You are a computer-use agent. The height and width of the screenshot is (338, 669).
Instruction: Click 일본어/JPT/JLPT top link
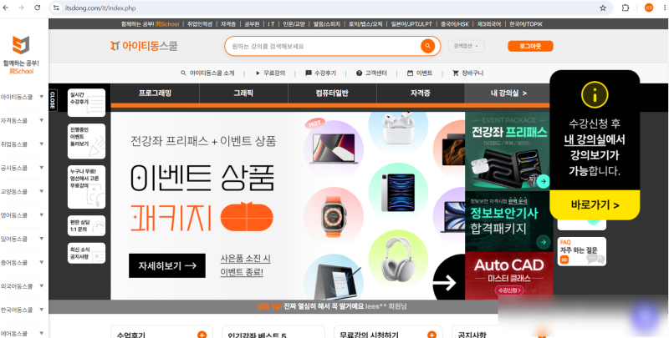[x=411, y=24]
